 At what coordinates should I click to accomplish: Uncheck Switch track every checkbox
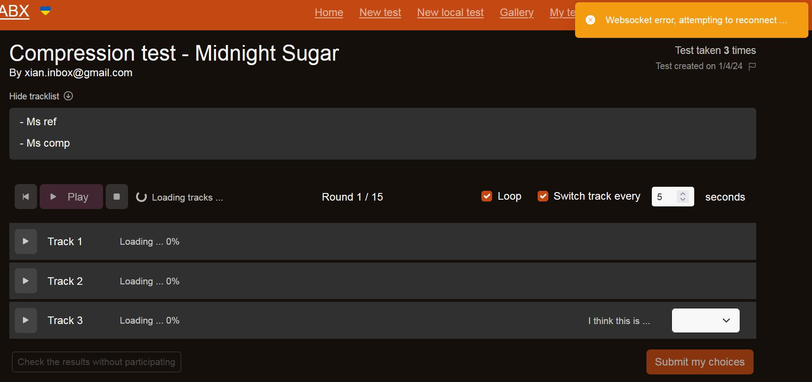pyautogui.click(x=543, y=196)
